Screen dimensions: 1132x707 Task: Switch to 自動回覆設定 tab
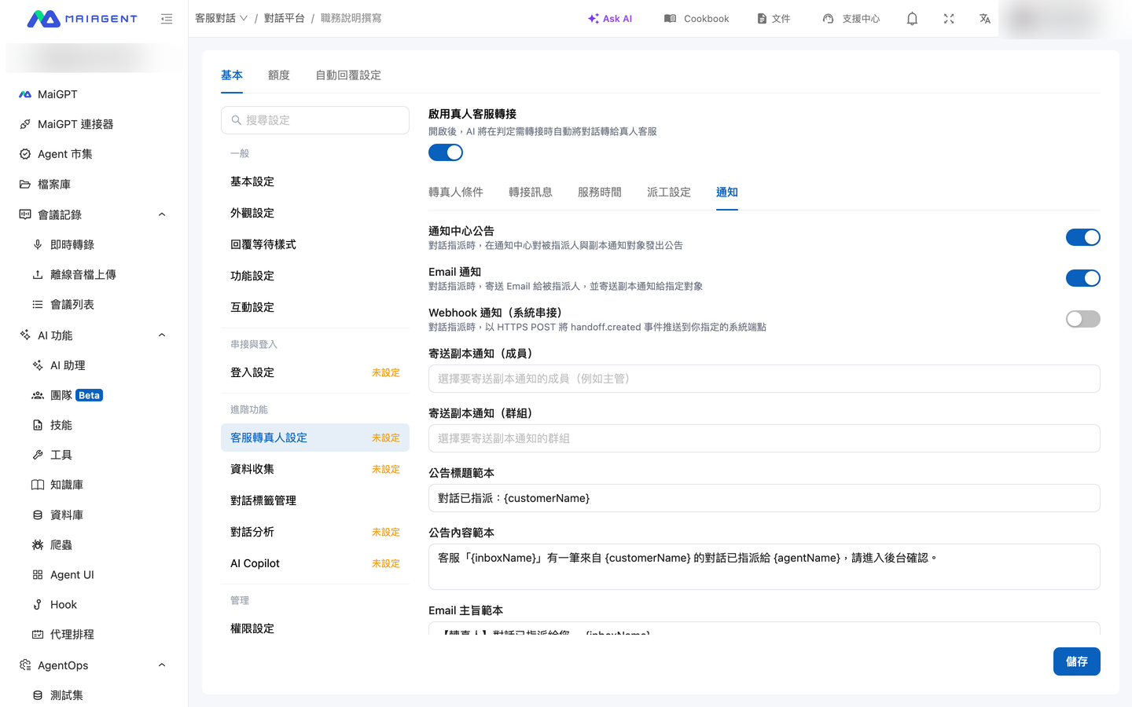(x=348, y=75)
